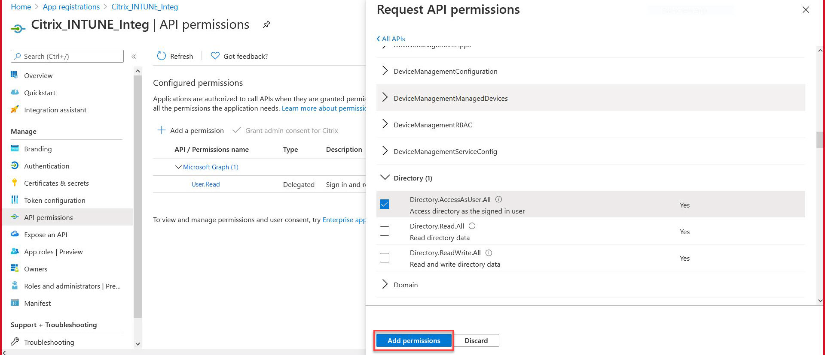Image resolution: width=825 pixels, height=355 pixels.
Task: Open the Enterprise applications link
Action: point(344,220)
